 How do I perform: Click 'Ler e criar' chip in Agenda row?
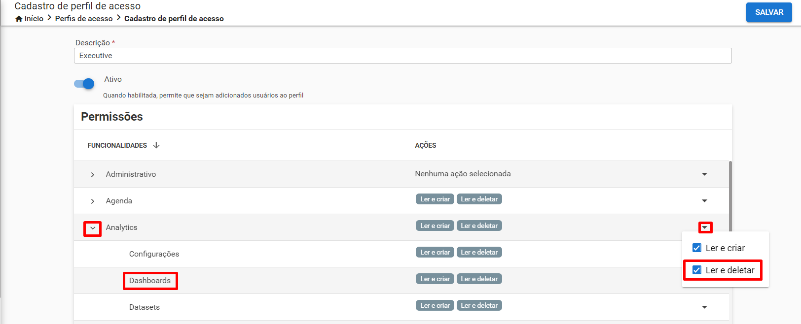coord(435,199)
